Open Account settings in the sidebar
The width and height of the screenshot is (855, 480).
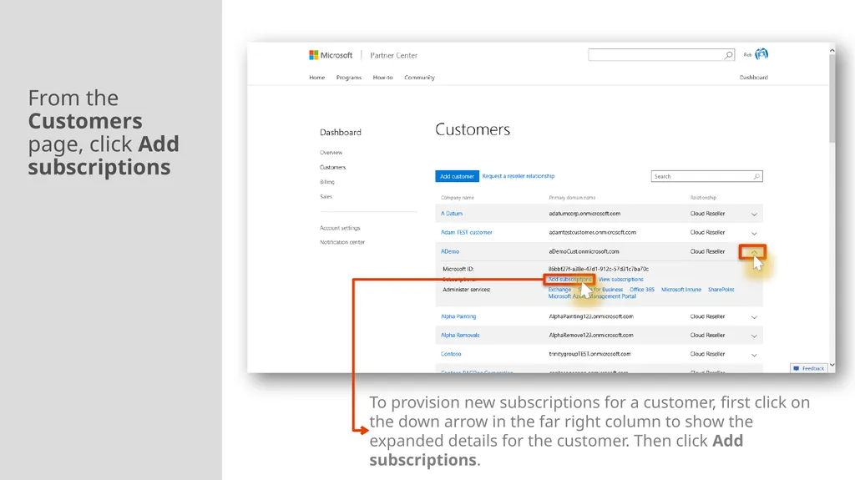(340, 228)
